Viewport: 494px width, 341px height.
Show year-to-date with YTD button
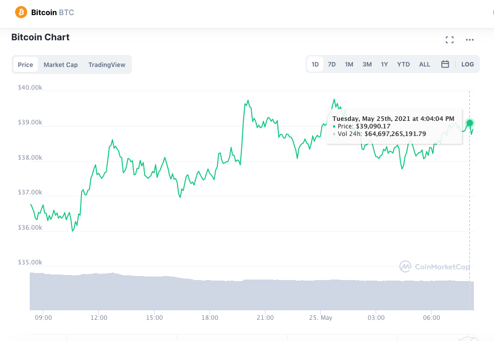[403, 64]
